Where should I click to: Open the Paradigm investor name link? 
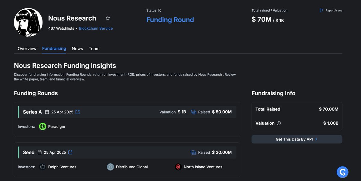[x=57, y=126]
